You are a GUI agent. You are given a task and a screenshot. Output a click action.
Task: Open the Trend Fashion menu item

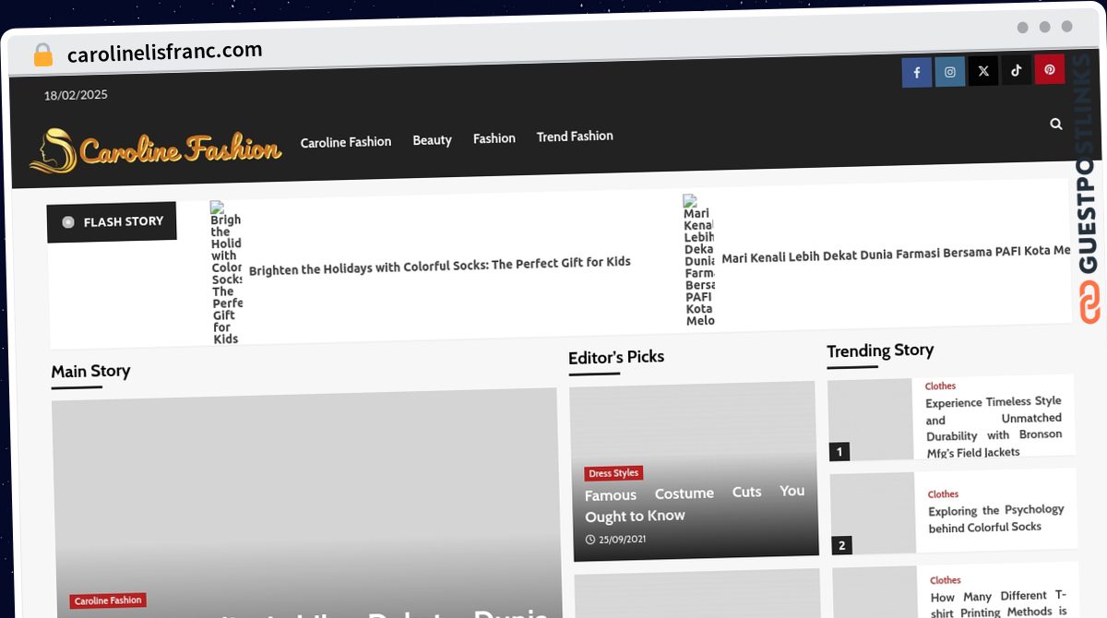(575, 137)
